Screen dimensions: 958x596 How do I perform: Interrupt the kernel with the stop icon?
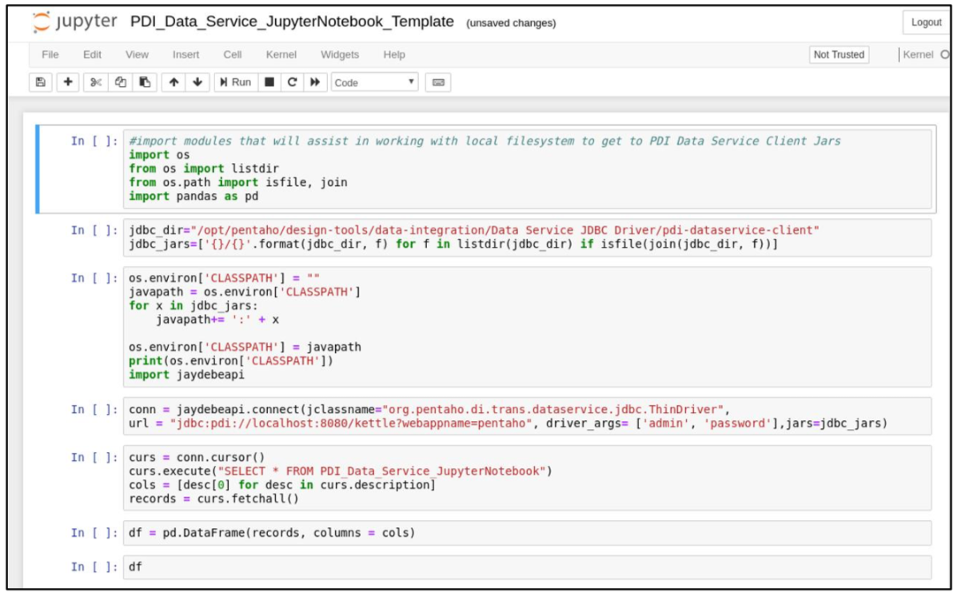[x=269, y=82]
